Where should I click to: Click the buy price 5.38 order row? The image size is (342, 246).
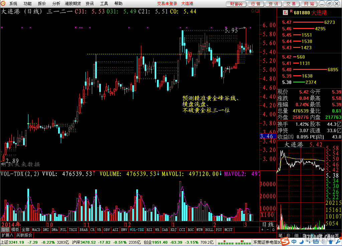pos(309,82)
